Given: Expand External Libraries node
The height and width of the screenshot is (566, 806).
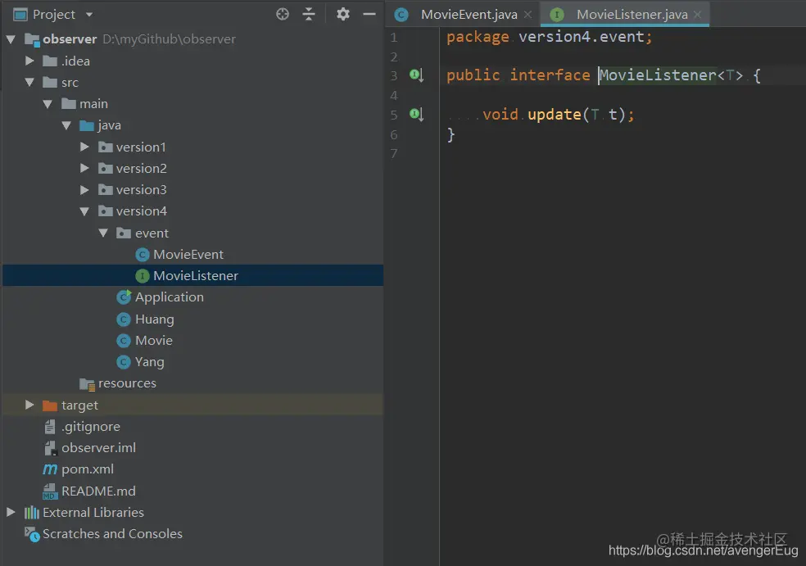Looking at the screenshot, I should tap(11, 512).
